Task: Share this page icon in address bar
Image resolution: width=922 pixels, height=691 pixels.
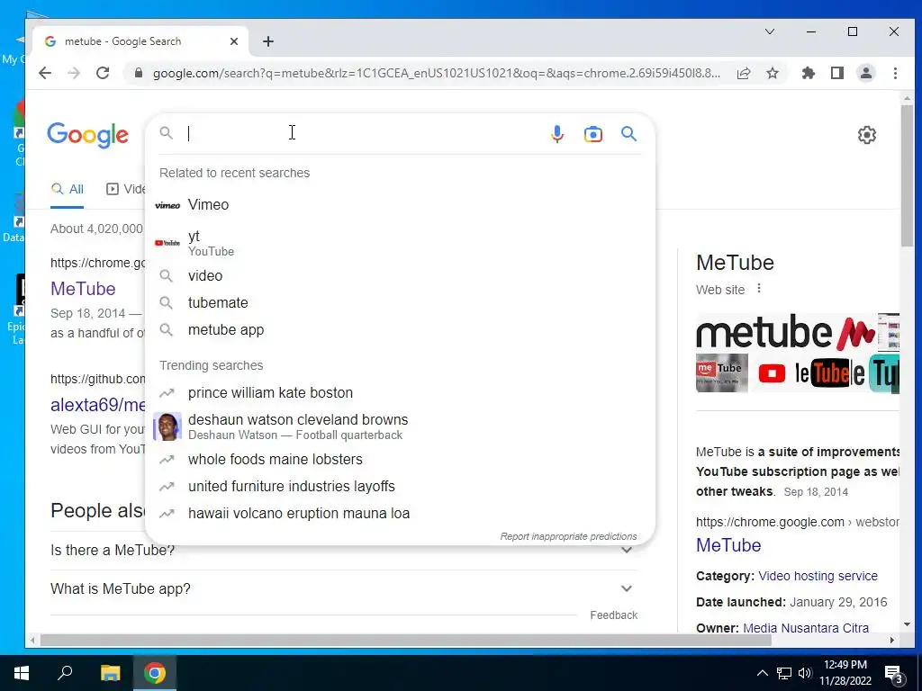Action: pos(744,73)
